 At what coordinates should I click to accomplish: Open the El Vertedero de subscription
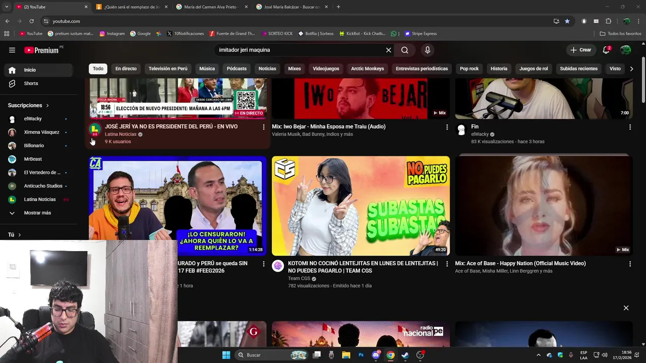[38, 172]
